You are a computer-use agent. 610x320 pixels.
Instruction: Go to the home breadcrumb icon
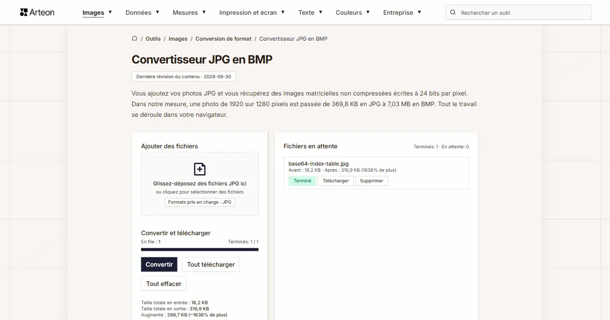pos(135,38)
